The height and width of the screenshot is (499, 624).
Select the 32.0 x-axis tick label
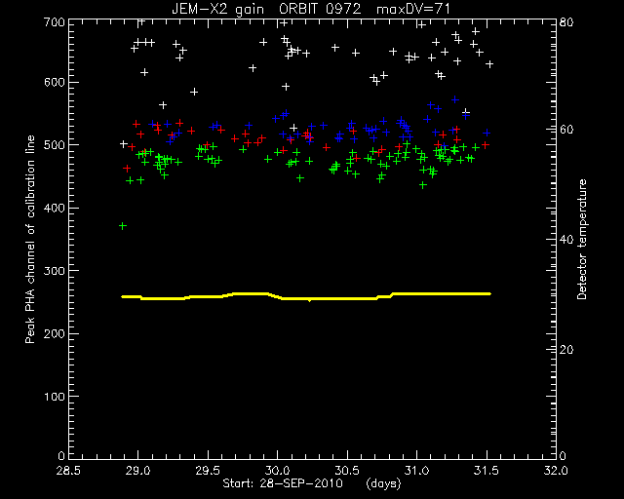[x=556, y=471]
